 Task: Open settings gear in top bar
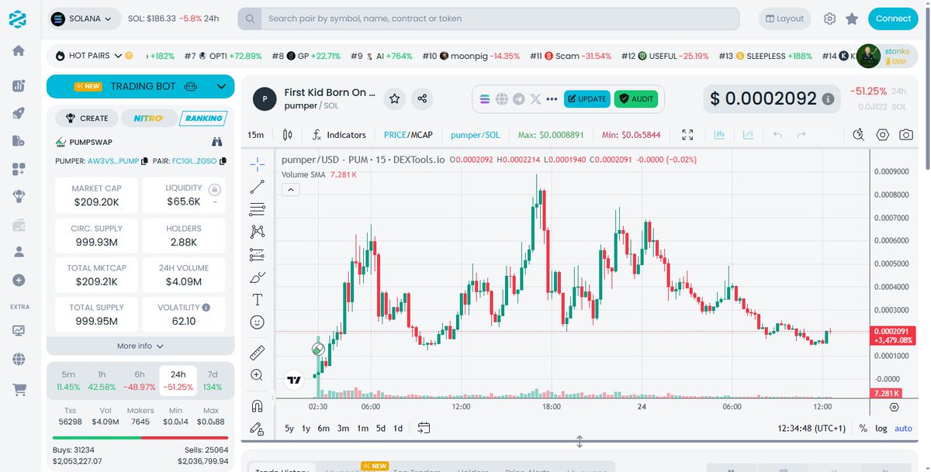[x=829, y=19]
